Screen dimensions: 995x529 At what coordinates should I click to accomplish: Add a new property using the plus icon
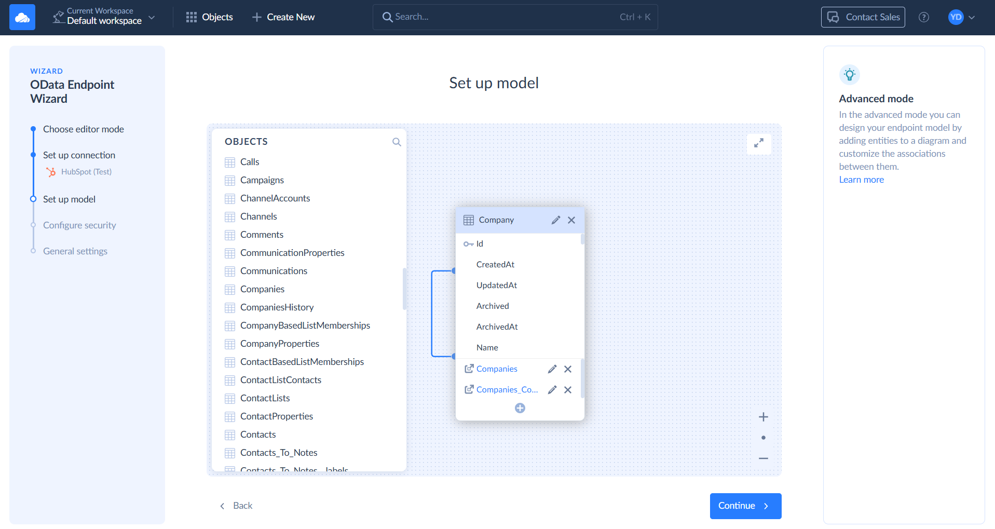(x=520, y=408)
